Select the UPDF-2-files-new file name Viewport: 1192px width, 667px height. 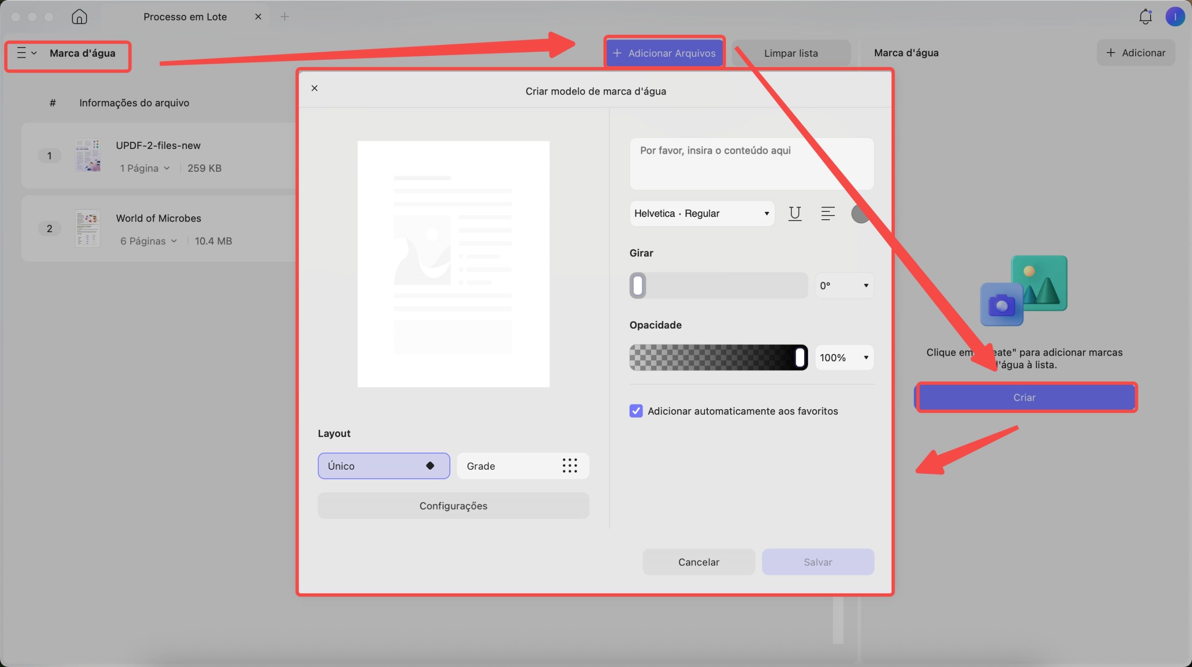click(x=158, y=145)
